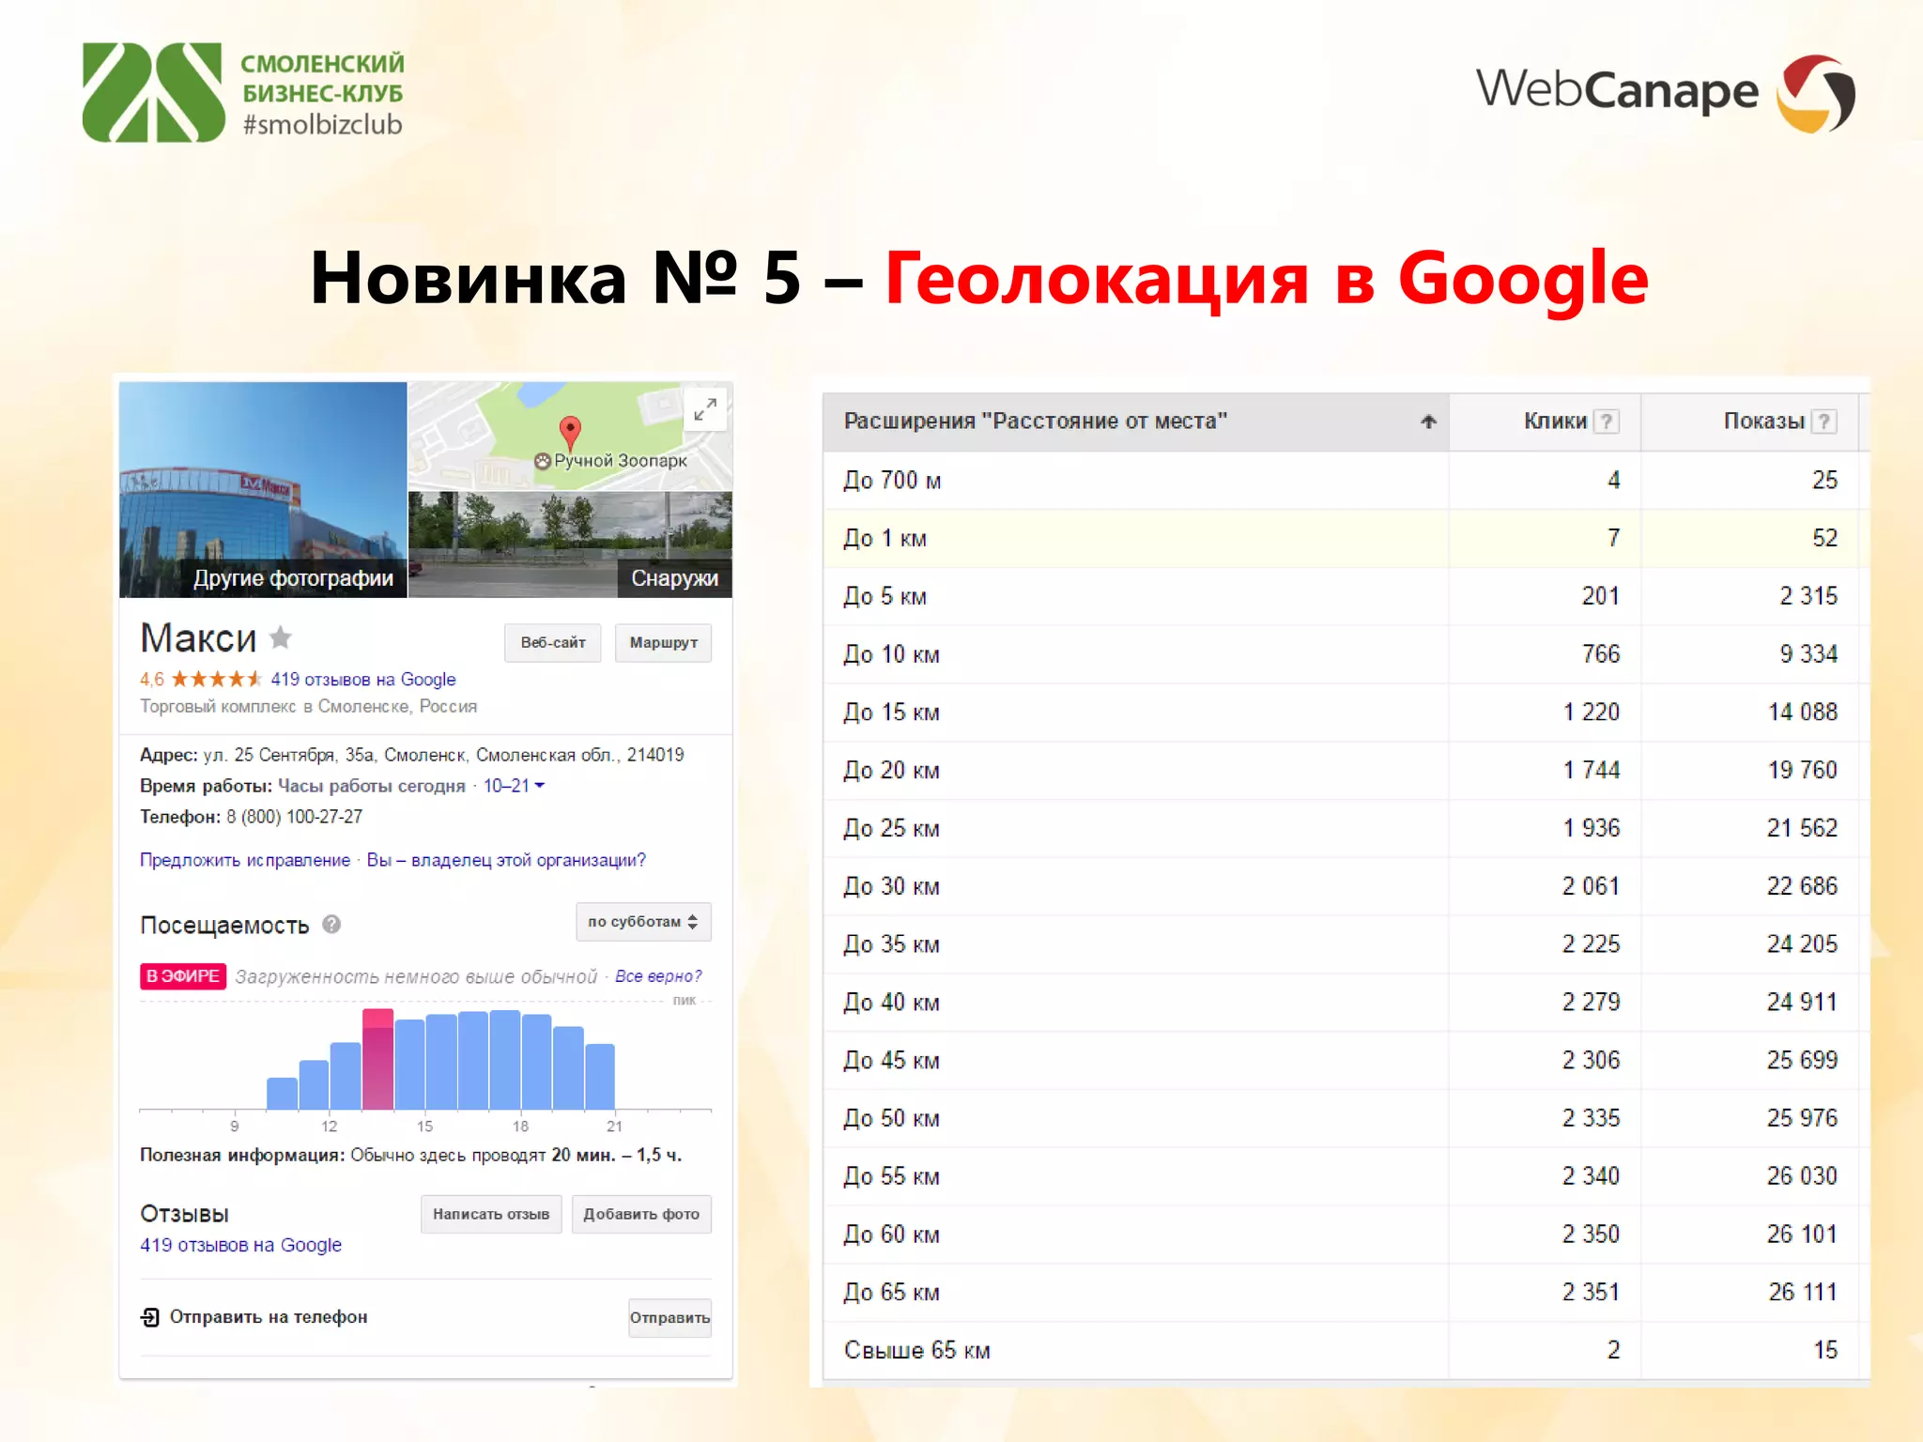Click the red map location pin
Viewport: 1923px width, 1442px height.
point(570,433)
